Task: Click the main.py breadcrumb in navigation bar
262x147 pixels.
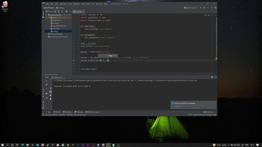Action: (x=60, y=8)
